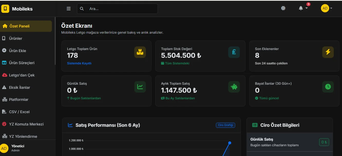The image size is (342, 156).
Task: Click the Mobileks brand name
Action: click(22, 9)
